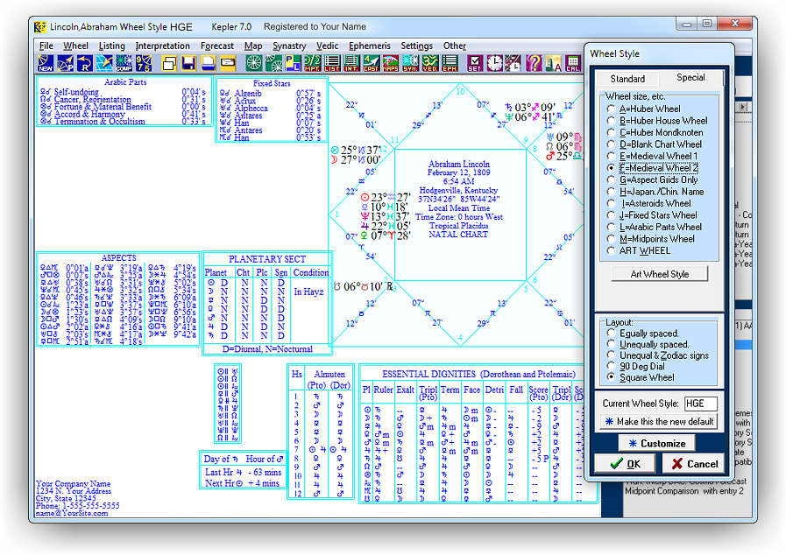Click the Art Wheel Style button
786x555 pixels.
coord(659,274)
